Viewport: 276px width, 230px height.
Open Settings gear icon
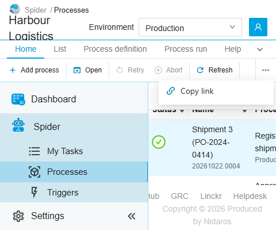[18, 216]
